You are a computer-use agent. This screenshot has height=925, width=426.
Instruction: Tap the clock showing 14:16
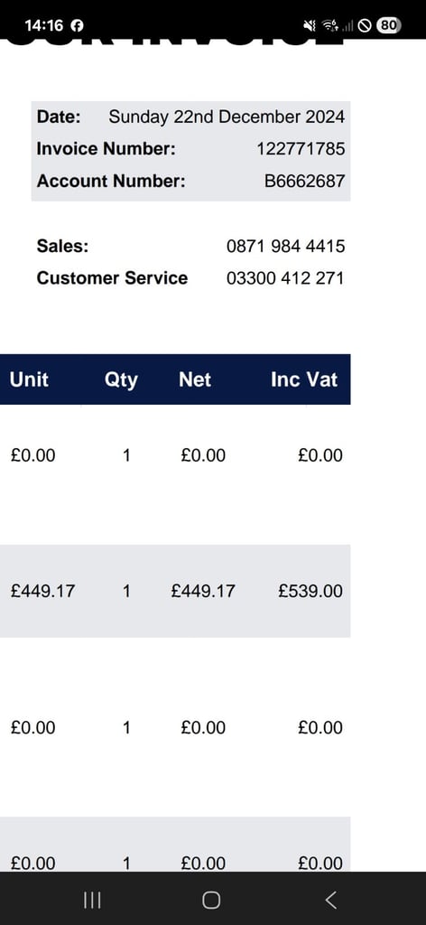[x=44, y=25]
